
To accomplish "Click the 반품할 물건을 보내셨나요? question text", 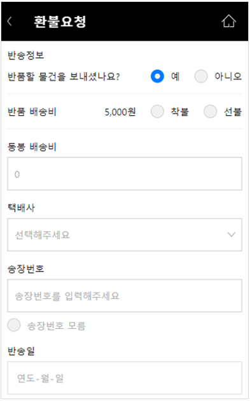I will coord(64,77).
